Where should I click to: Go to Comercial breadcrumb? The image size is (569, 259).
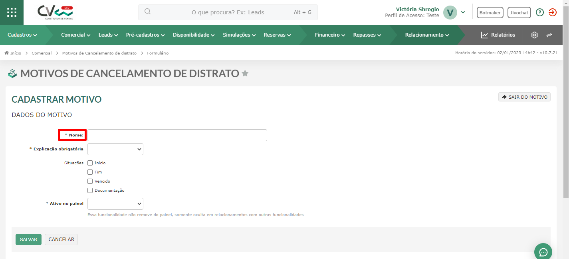pyautogui.click(x=42, y=53)
